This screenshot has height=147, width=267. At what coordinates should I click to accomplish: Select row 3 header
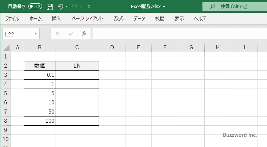click(6, 75)
